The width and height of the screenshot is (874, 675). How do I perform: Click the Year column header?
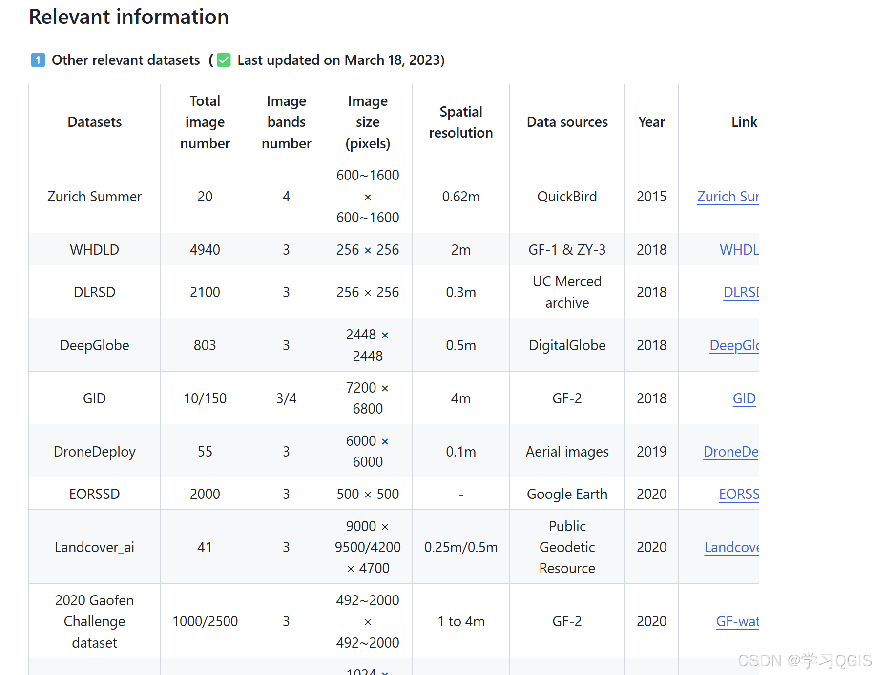pyautogui.click(x=651, y=122)
